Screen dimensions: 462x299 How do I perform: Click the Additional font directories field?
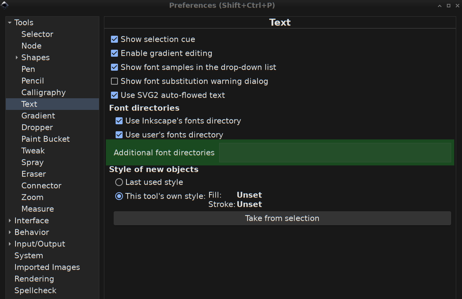point(335,153)
